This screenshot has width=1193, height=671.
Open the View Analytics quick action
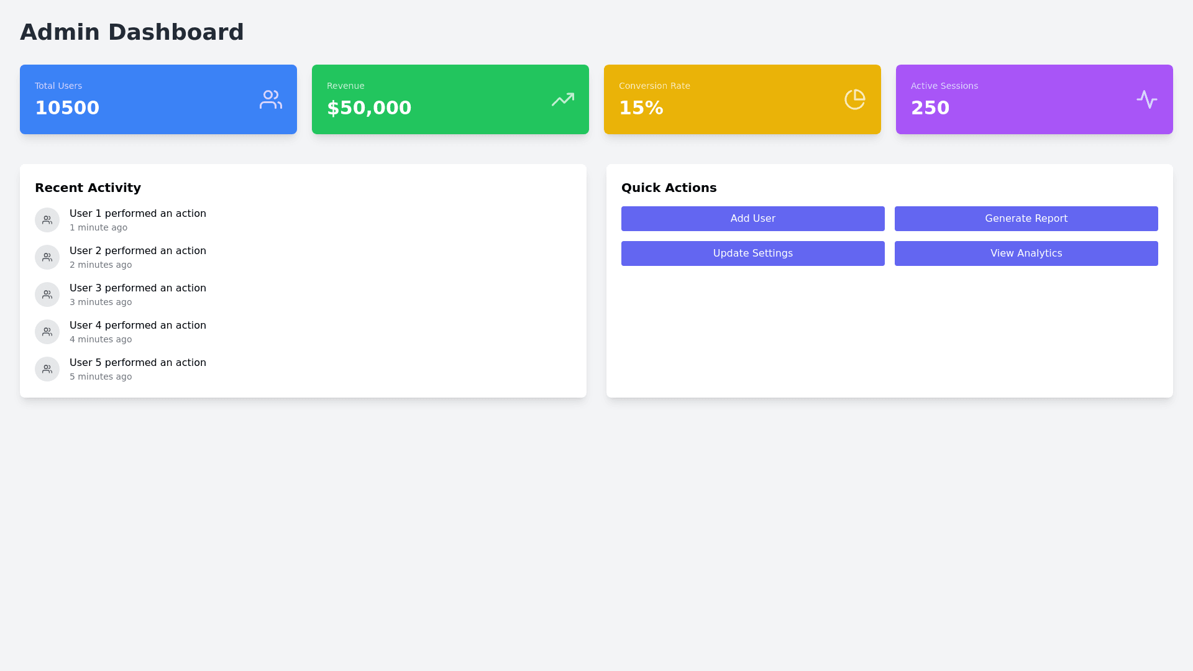(x=1026, y=253)
